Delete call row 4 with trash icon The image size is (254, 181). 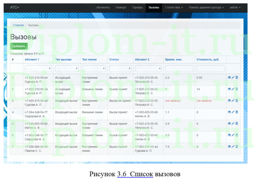[x=237, y=112]
